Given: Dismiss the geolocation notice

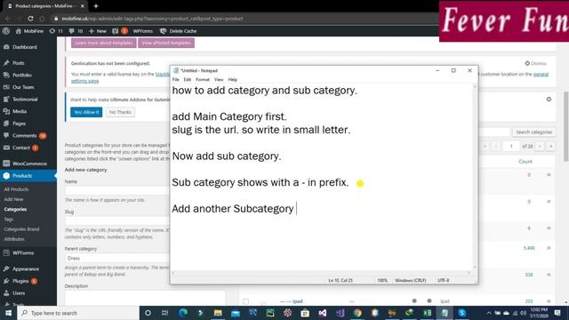Looking at the screenshot, I should tap(535, 63).
